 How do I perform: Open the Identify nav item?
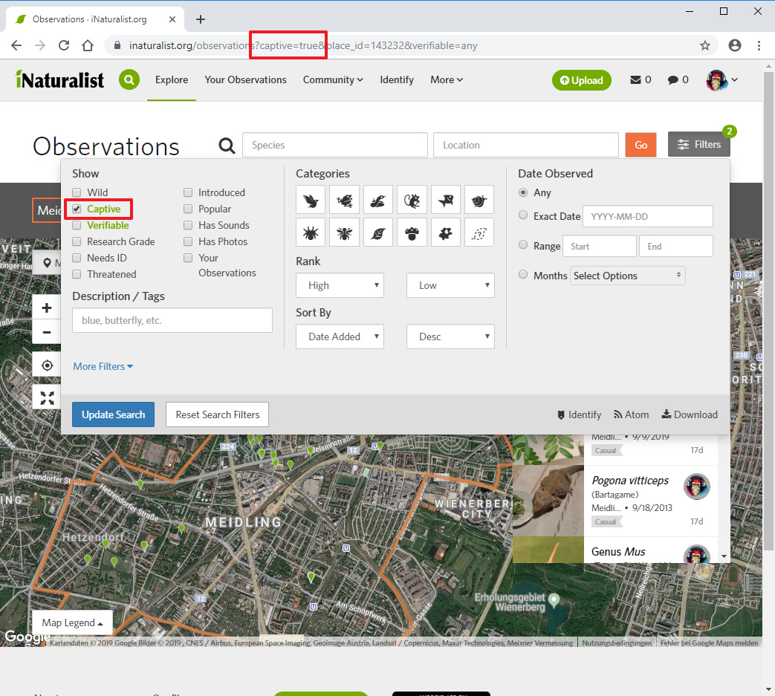click(x=396, y=79)
